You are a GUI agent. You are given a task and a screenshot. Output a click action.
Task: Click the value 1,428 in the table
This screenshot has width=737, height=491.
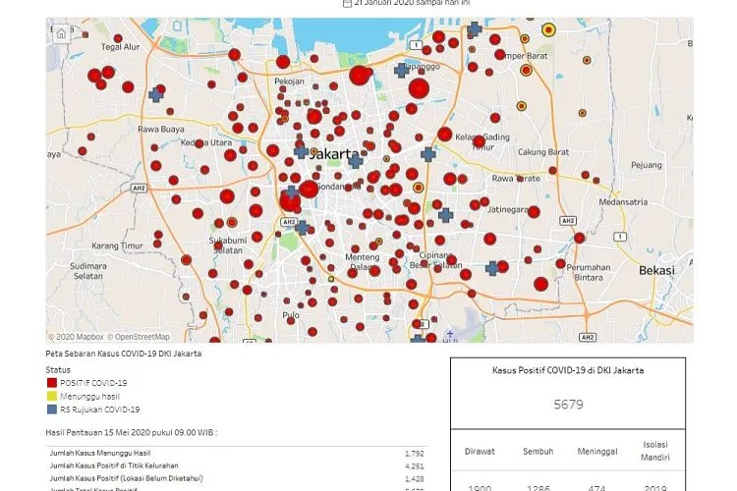(414, 479)
